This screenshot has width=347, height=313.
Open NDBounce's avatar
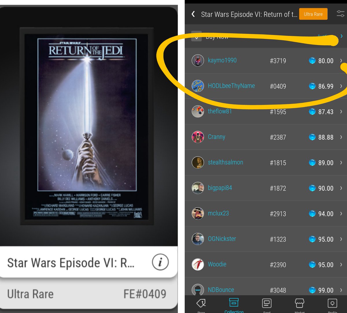pyautogui.click(x=198, y=290)
